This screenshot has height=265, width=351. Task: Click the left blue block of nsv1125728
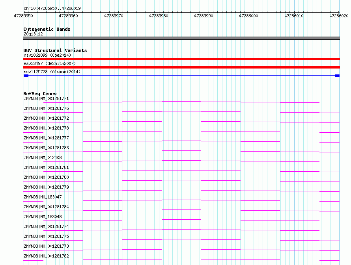pos(26,76)
